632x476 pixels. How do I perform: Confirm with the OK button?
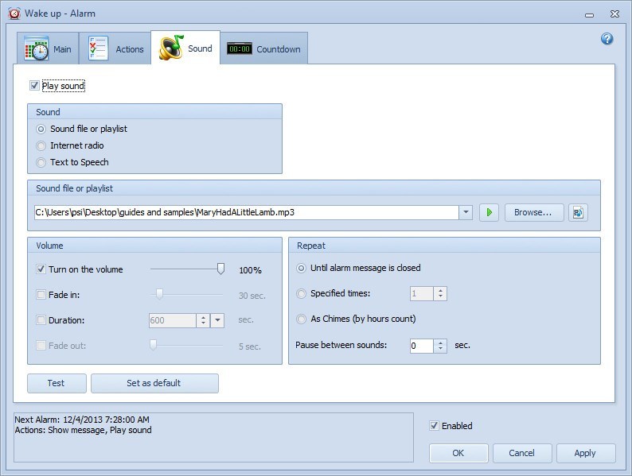(458, 453)
